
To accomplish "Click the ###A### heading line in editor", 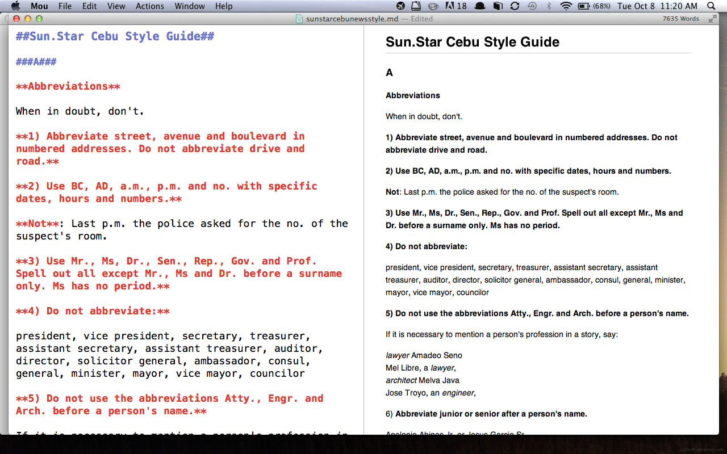I will pyautogui.click(x=36, y=61).
